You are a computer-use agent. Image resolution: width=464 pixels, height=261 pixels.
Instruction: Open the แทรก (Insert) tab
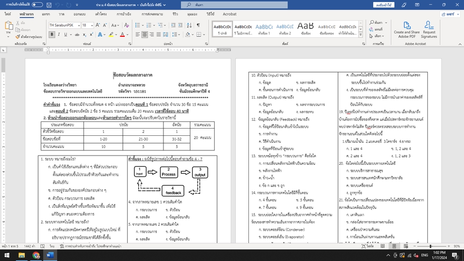pyautogui.click(x=46, y=14)
